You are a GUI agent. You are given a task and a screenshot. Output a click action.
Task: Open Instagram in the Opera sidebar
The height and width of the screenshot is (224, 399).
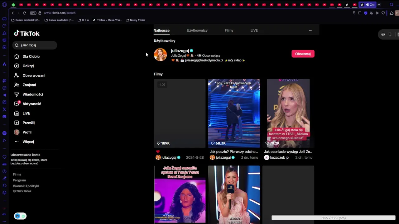(4, 102)
